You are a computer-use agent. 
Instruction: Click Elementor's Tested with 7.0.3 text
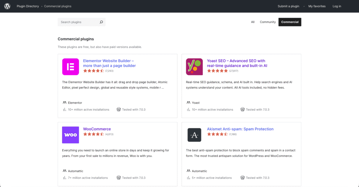pos(134,110)
